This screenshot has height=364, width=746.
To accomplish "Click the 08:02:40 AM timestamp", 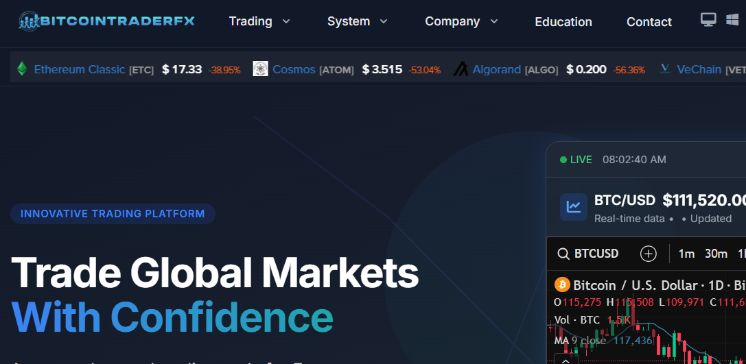I will click(634, 160).
